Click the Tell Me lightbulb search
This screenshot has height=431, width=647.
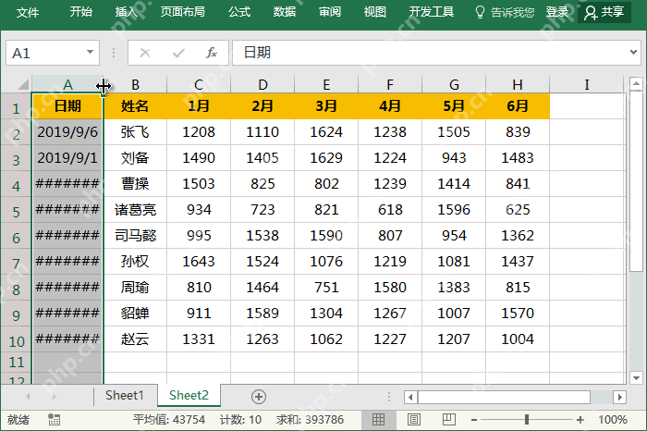click(505, 12)
